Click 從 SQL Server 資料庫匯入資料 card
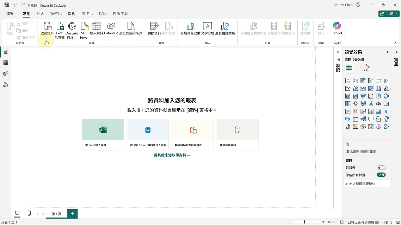401x225 pixels. [148, 134]
